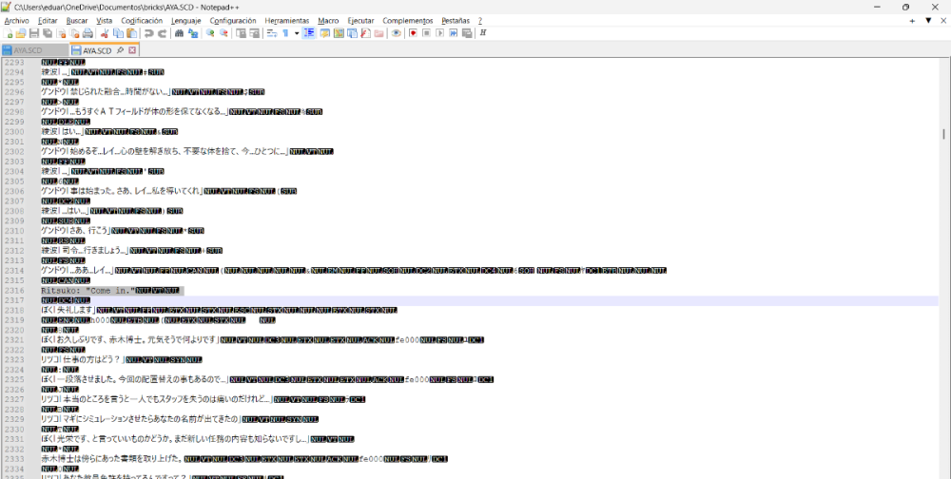Open the Ejecutar menu
The image size is (951, 479).
(x=360, y=21)
